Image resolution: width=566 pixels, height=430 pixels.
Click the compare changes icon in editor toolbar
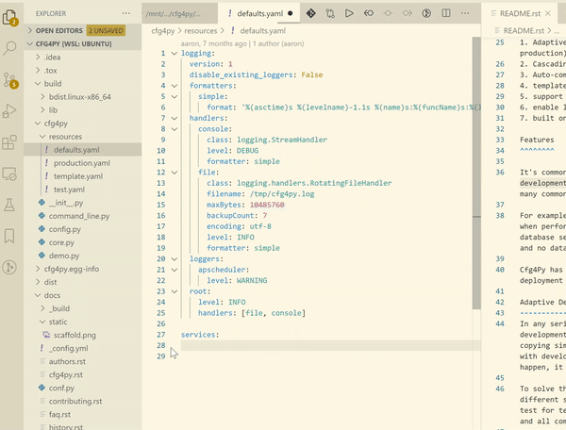[x=330, y=13]
